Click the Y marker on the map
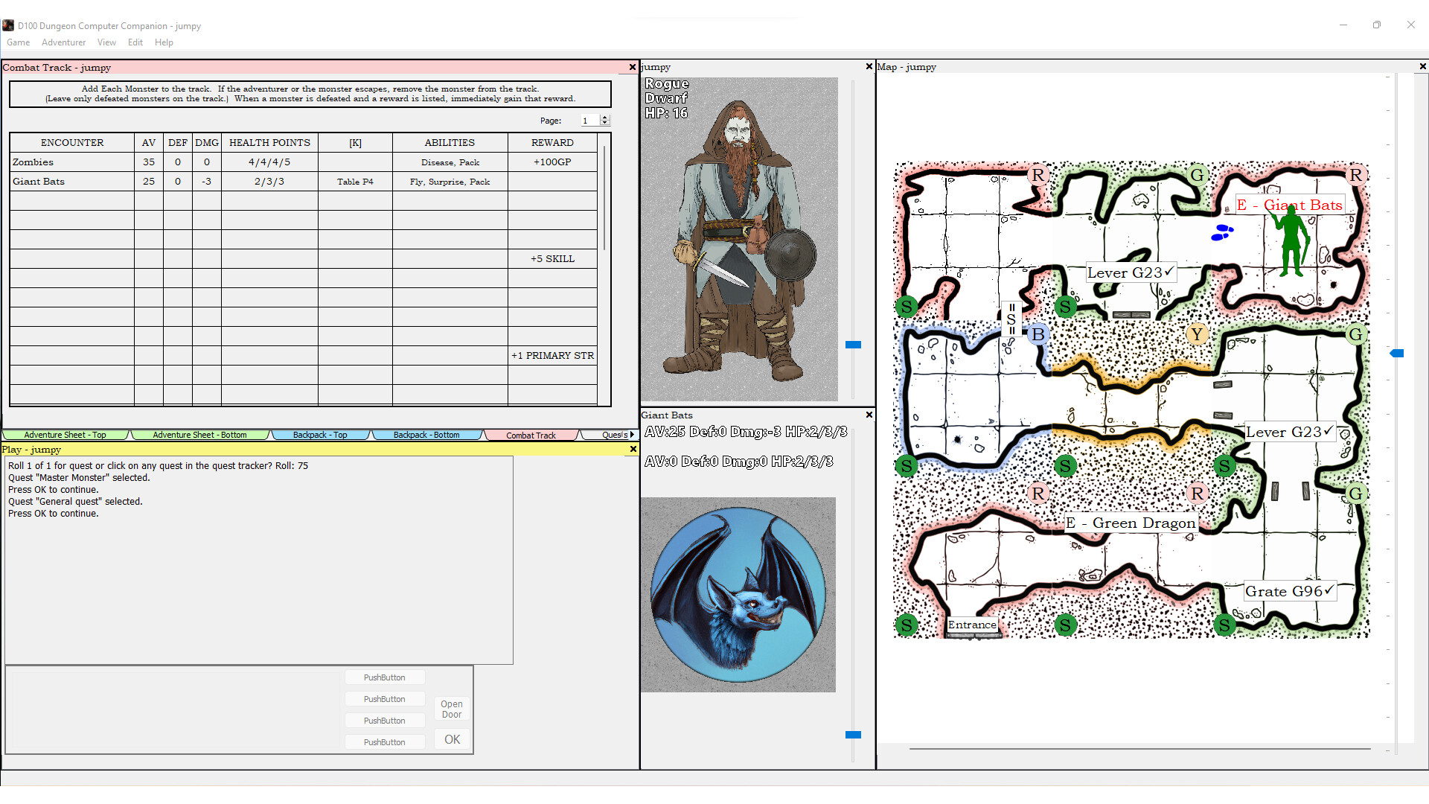 coord(1197,334)
